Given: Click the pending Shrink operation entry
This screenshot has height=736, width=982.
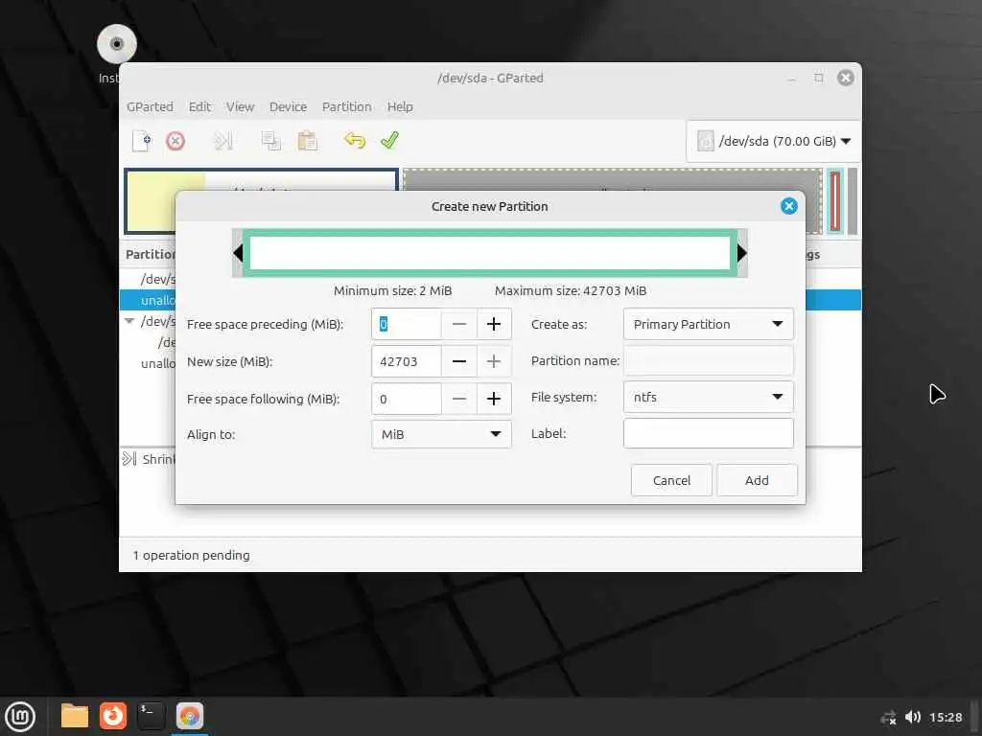Looking at the screenshot, I should coord(150,459).
